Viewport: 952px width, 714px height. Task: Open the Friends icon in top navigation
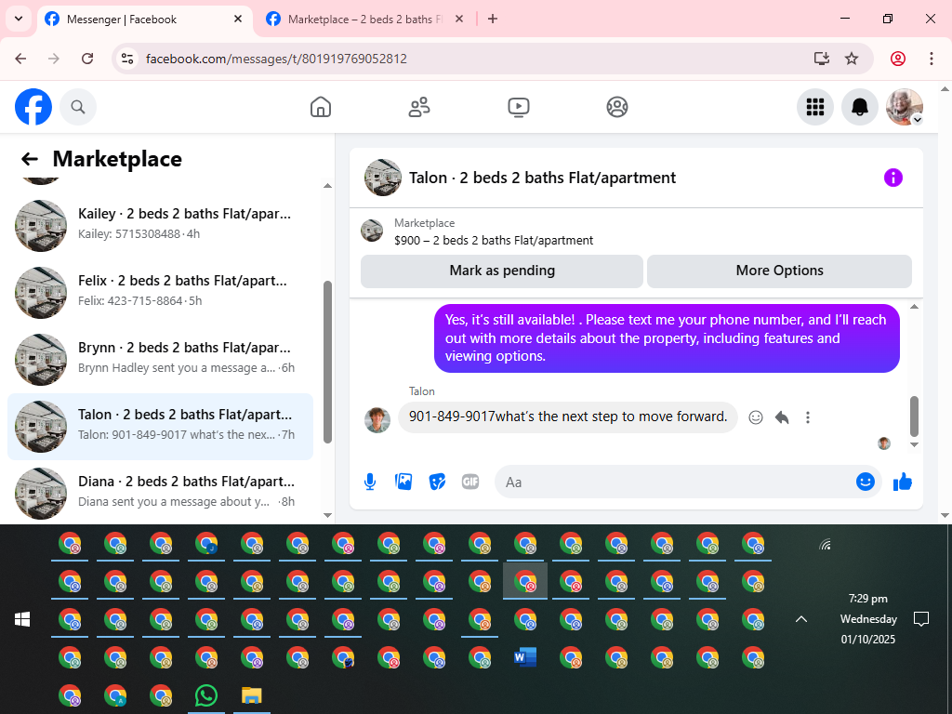pyautogui.click(x=419, y=107)
